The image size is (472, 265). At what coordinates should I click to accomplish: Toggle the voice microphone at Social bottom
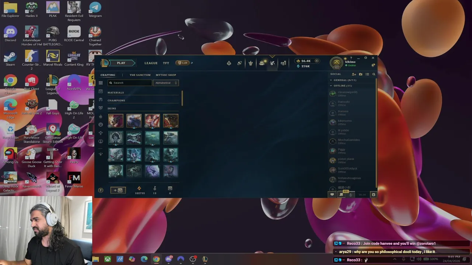351,195
